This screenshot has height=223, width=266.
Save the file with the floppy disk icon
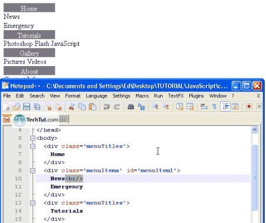coord(27,107)
